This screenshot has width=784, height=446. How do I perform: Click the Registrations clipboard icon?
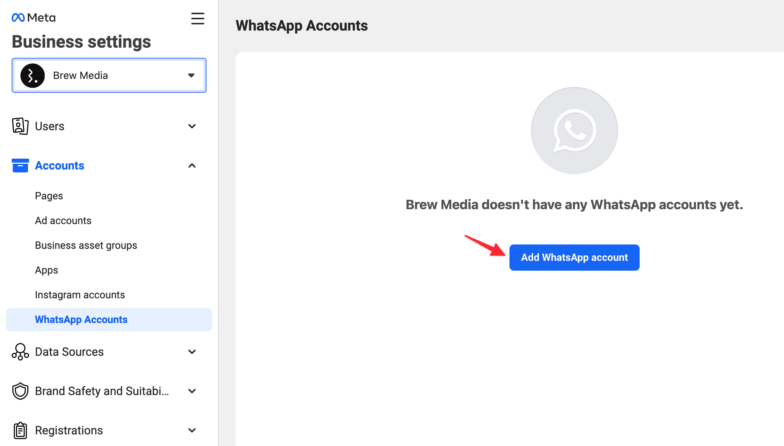click(20, 430)
